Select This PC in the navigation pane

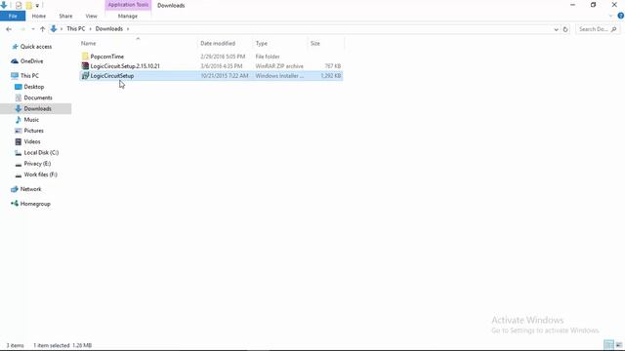(x=29, y=76)
